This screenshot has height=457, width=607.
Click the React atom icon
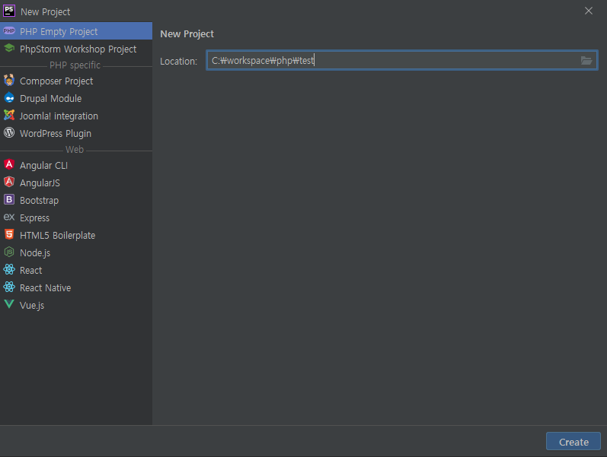[x=9, y=269]
